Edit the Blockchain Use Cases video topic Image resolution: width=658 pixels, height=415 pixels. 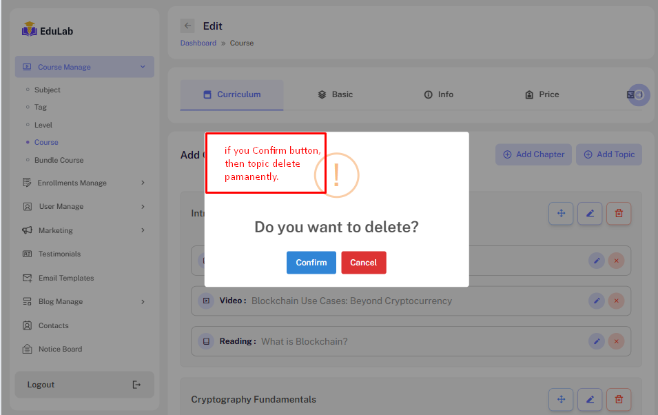point(597,301)
